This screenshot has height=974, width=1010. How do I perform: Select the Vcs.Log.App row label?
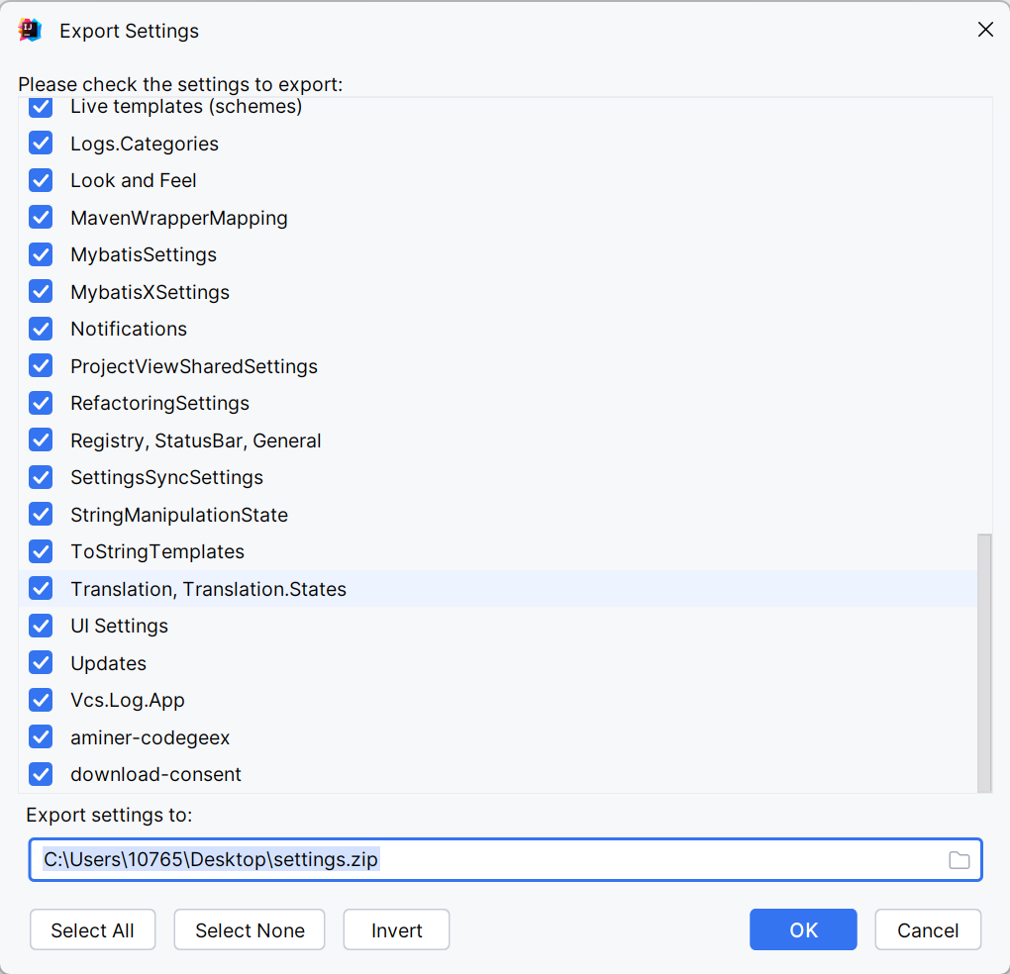pos(128,701)
